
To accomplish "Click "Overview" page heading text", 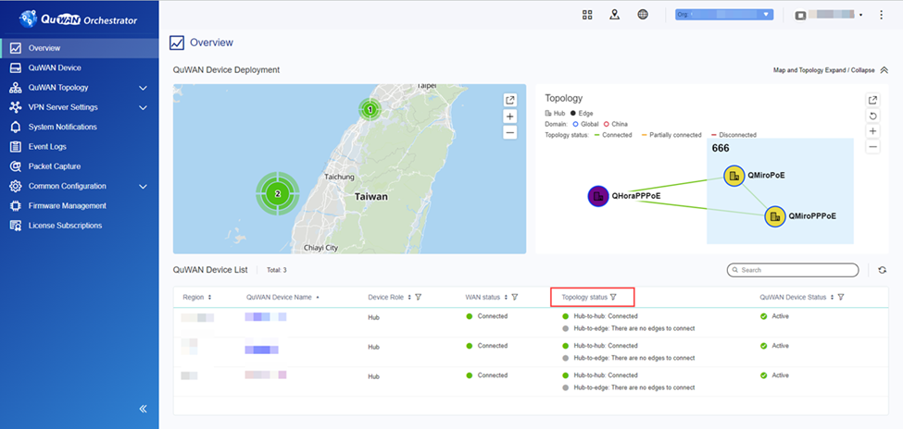I will click(x=211, y=43).
